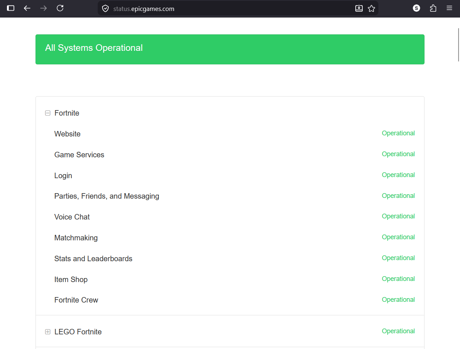Go back to the previous page

(27, 8)
